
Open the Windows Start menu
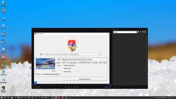coord(2,98)
